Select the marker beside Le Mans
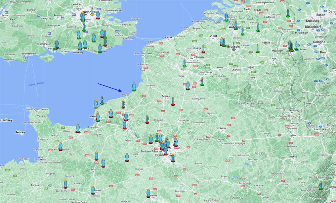Screen dimensions: 336x203 pos(93,190)
